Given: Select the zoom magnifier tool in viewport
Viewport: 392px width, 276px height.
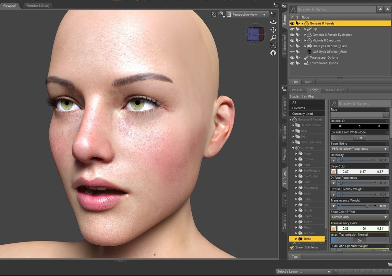Looking at the screenshot, I should coord(273,38).
